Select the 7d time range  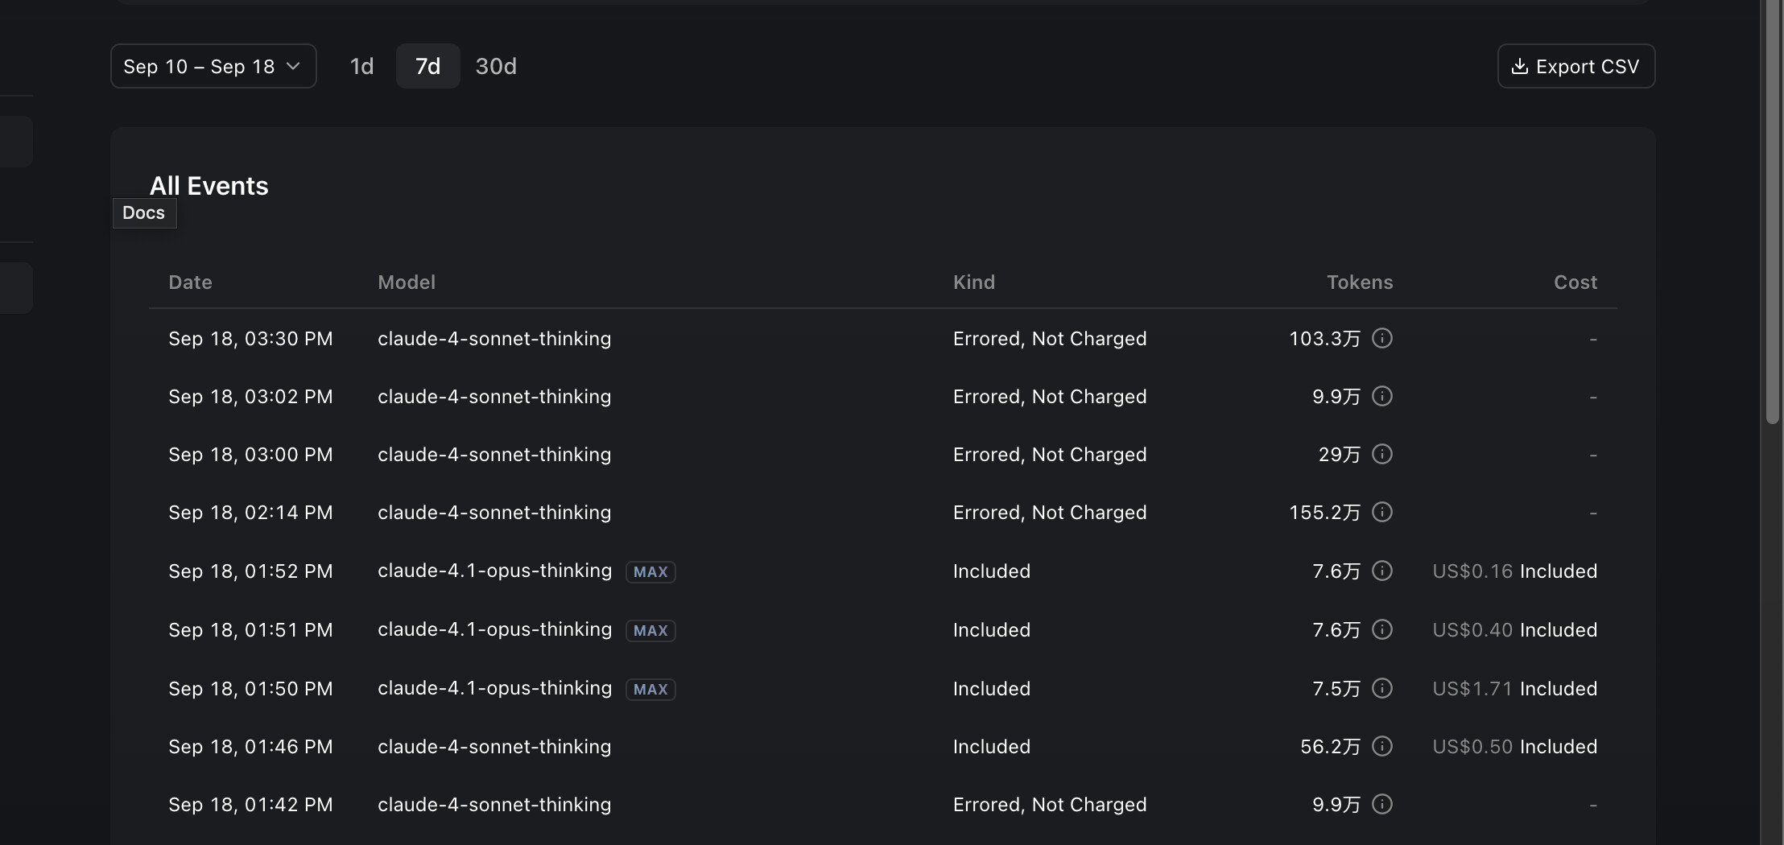427,66
